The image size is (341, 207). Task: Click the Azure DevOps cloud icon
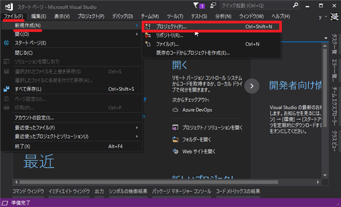[175, 110]
